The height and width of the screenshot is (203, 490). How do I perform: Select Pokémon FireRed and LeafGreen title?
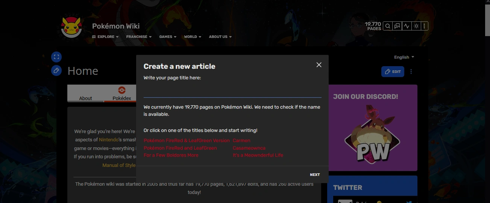pyautogui.click(x=180, y=148)
